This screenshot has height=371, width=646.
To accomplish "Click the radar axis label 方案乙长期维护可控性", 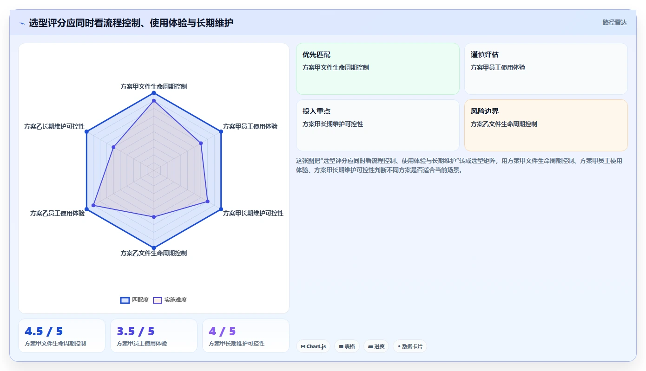I will [x=54, y=126].
